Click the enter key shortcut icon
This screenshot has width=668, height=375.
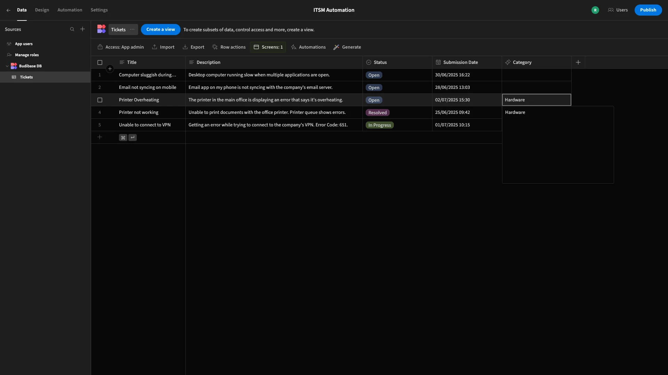[133, 137]
